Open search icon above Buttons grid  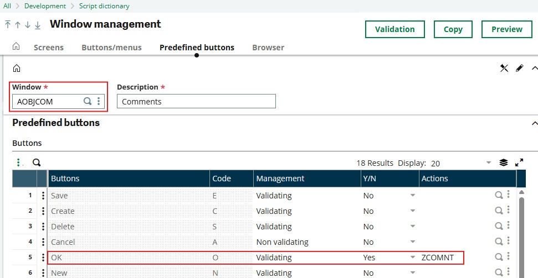37,162
